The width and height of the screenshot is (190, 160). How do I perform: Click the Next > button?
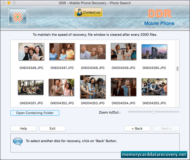click(167, 128)
